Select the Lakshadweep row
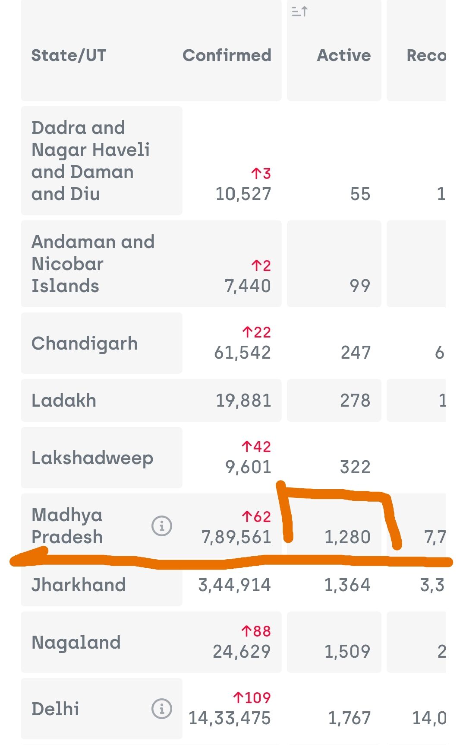This screenshot has height=745, width=466. pyautogui.click(x=92, y=458)
